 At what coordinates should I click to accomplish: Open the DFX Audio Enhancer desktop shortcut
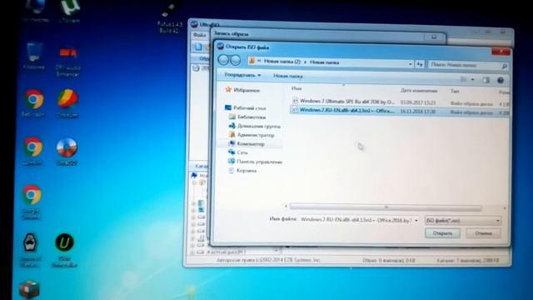coord(68,60)
